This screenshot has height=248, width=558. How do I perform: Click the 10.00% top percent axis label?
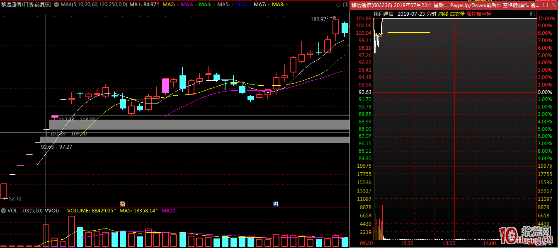click(546, 19)
